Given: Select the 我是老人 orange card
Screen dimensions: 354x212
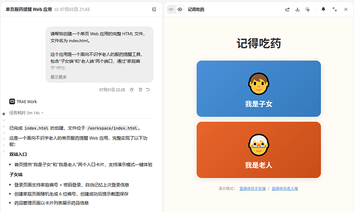Looking at the screenshot, I should [x=259, y=150].
